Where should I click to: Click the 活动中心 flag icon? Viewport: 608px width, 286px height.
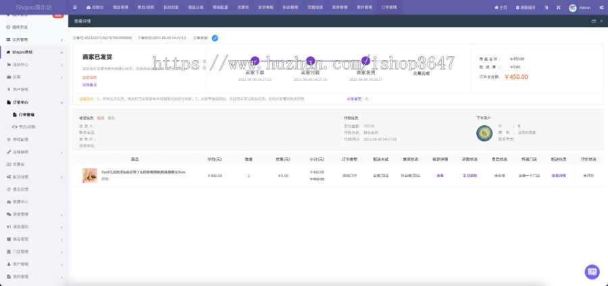click(9, 64)
